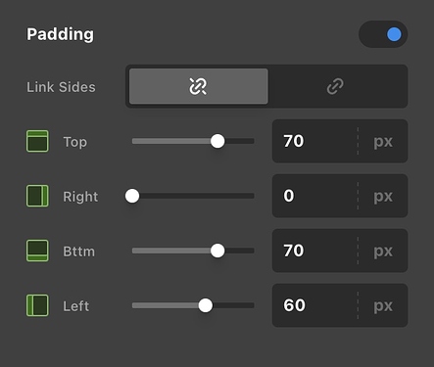Click the Right padding value field showing 0
434x367 pixels.
coord(314,196)
